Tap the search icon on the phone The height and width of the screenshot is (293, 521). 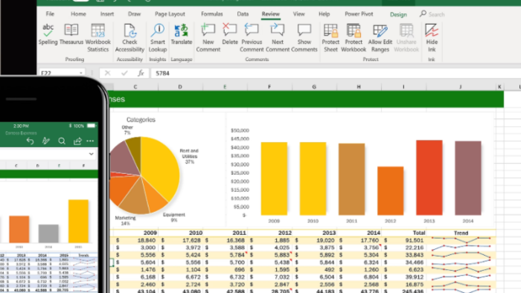coord(62,141)
